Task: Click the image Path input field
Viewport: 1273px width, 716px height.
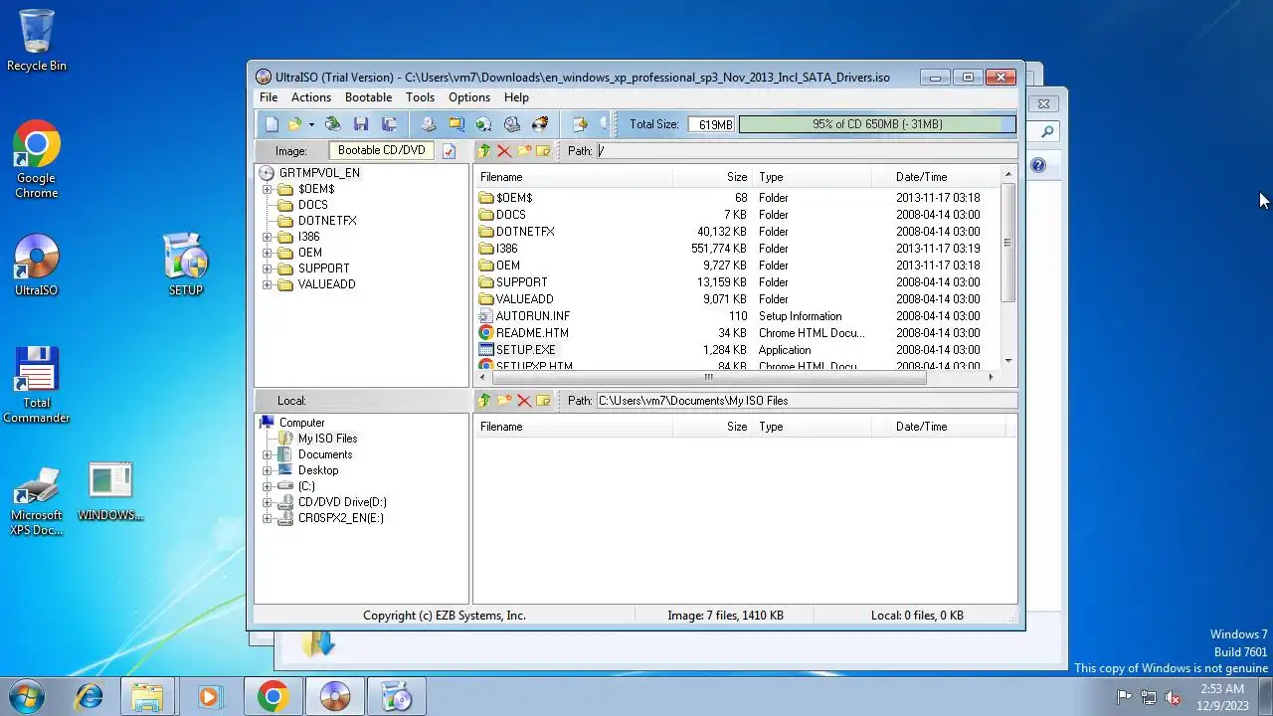Action: [x=807, y=151]
